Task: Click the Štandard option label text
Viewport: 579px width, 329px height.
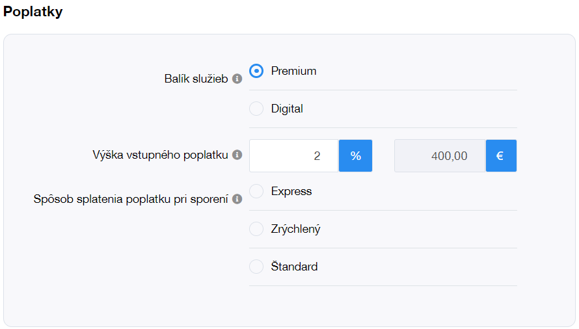Action: click(294, 267)
